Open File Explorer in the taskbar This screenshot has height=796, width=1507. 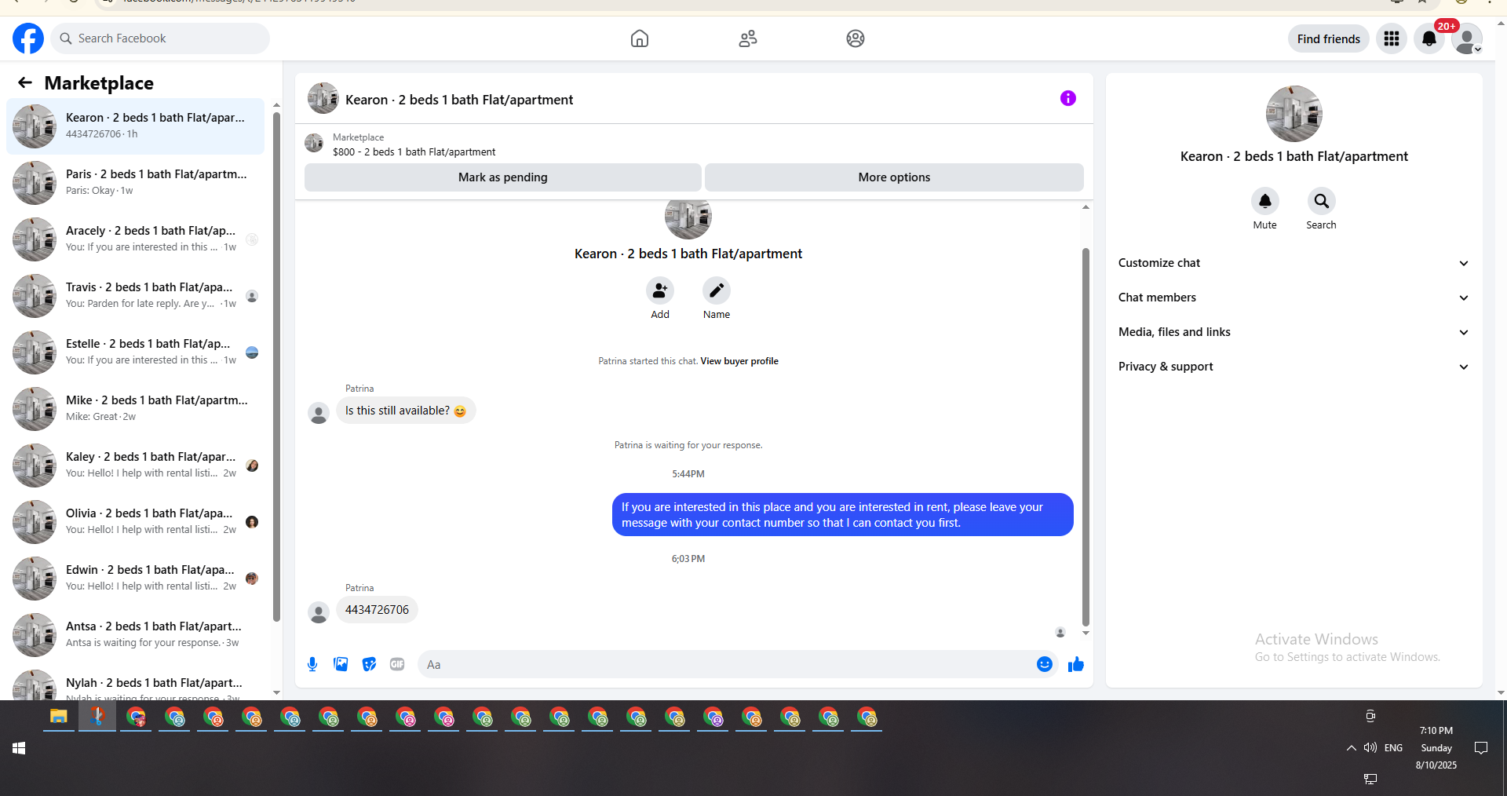59,716
